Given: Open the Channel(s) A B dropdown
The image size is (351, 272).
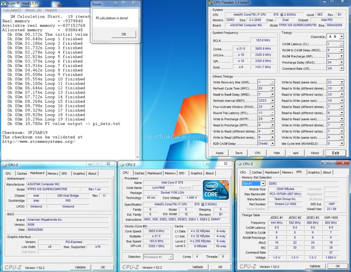Looking at the screenshot, I should pos(342,36).
